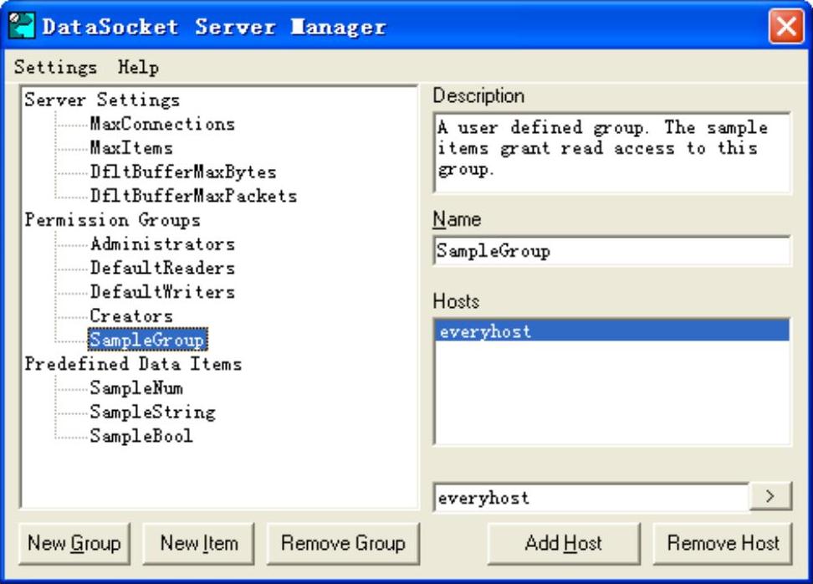Select the Creators group

point(131,316)
